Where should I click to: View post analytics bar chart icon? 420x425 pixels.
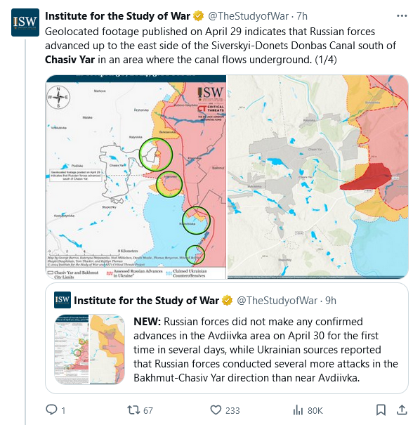pyautogui.click(x=298, y=410)
